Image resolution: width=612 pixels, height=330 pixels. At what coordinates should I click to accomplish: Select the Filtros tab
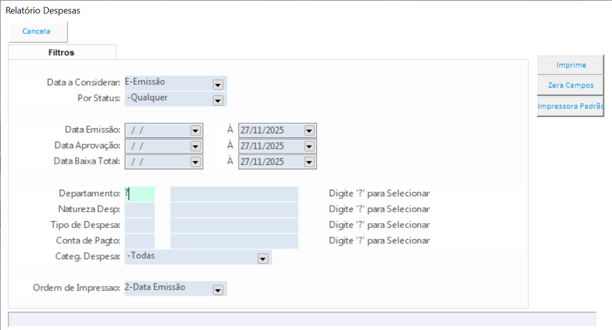61,52
